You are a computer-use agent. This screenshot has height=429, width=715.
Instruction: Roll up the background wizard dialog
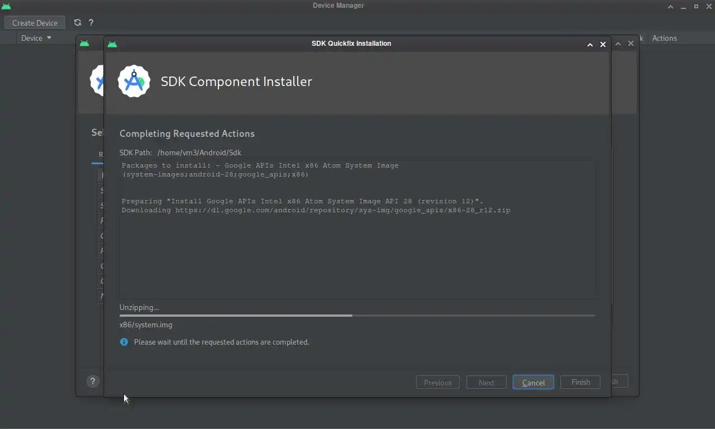tap(618, 44)
